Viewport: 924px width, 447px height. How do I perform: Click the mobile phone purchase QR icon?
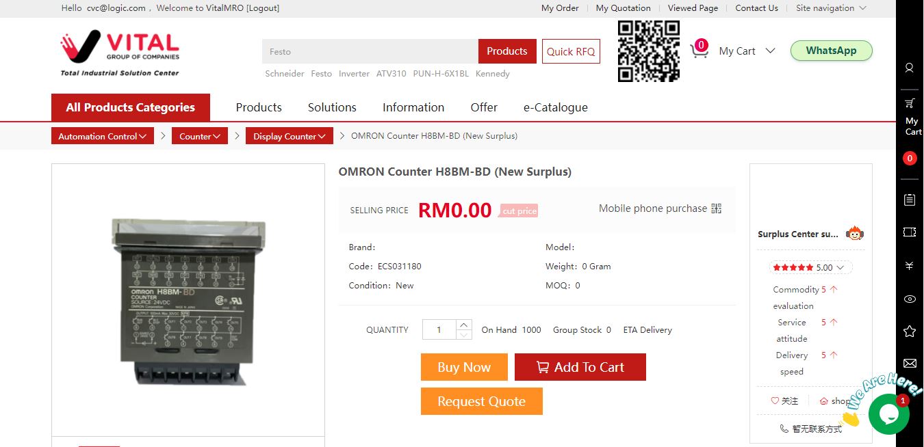tap(717, 208)
